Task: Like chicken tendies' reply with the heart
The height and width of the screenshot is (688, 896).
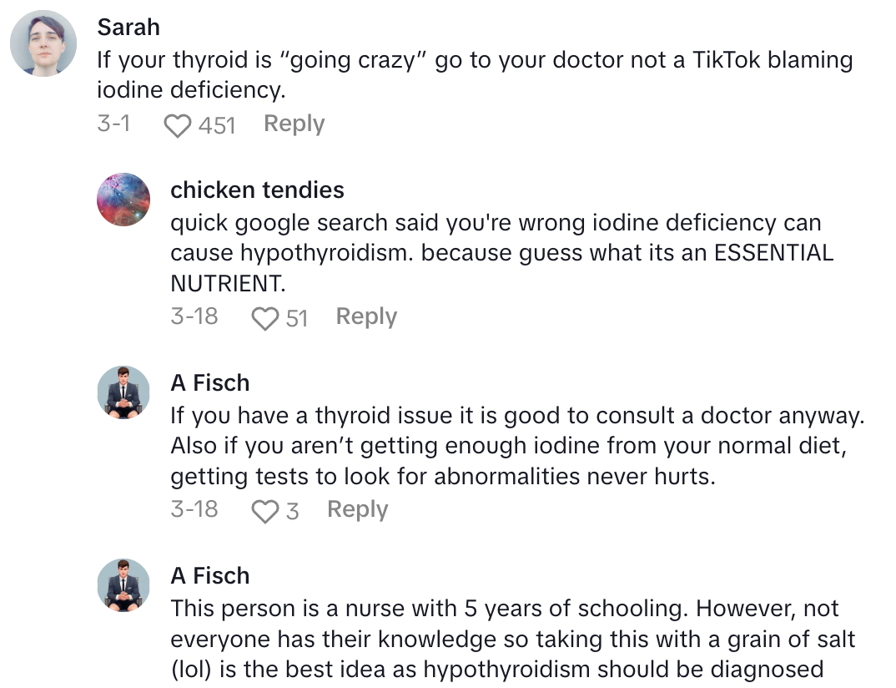Action: pyautogui.click(x=265, y=319)
